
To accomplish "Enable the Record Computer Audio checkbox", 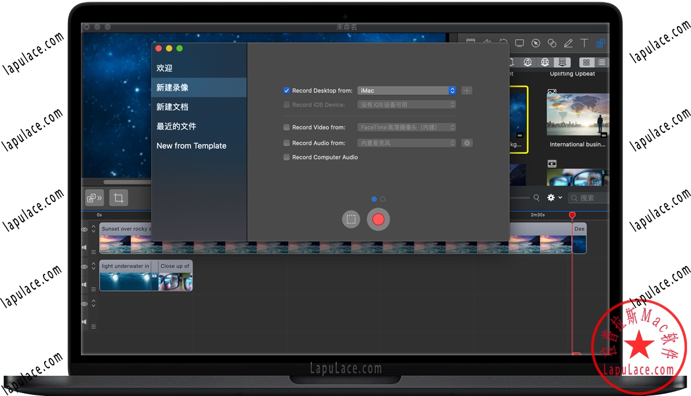I will [x=286, y=157].
